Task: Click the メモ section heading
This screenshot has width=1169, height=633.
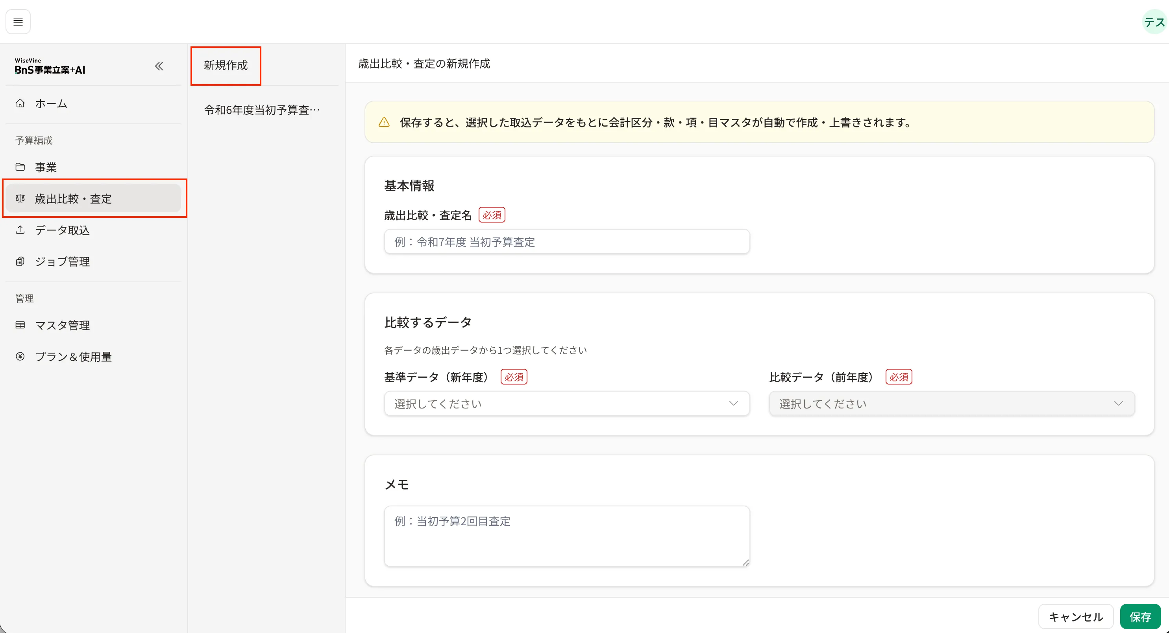Action: click(397, 484)
